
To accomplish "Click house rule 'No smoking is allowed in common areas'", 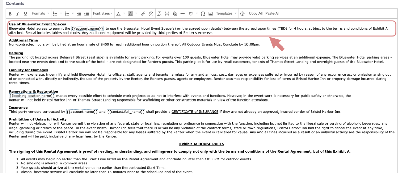I will point(55,163).
